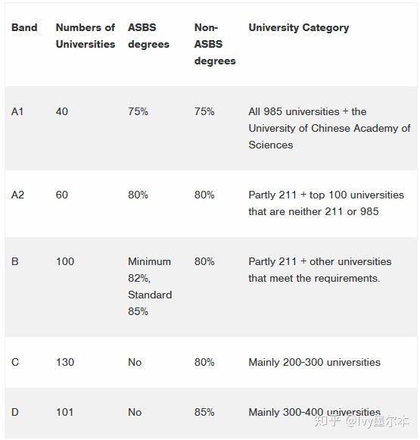The image size is (420, 440).
Task: Select the A2 band cell
Action: click(x=17, y=195)
